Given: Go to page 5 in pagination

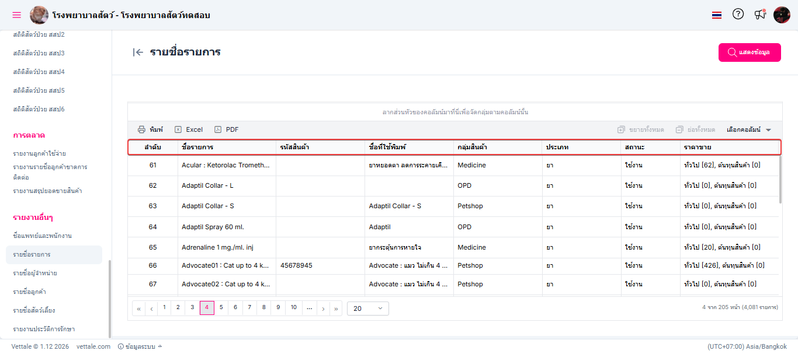Looking at the screenshot, I should click(x=221, y=307).
